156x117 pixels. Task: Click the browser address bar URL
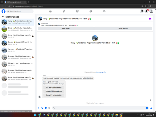(x=29, y=6)
